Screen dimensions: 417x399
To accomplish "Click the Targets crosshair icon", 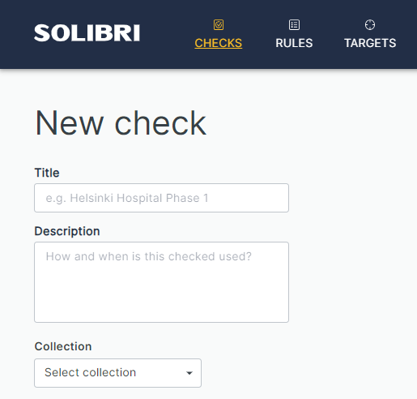I will pyautogui.click(x=370, y=24).
